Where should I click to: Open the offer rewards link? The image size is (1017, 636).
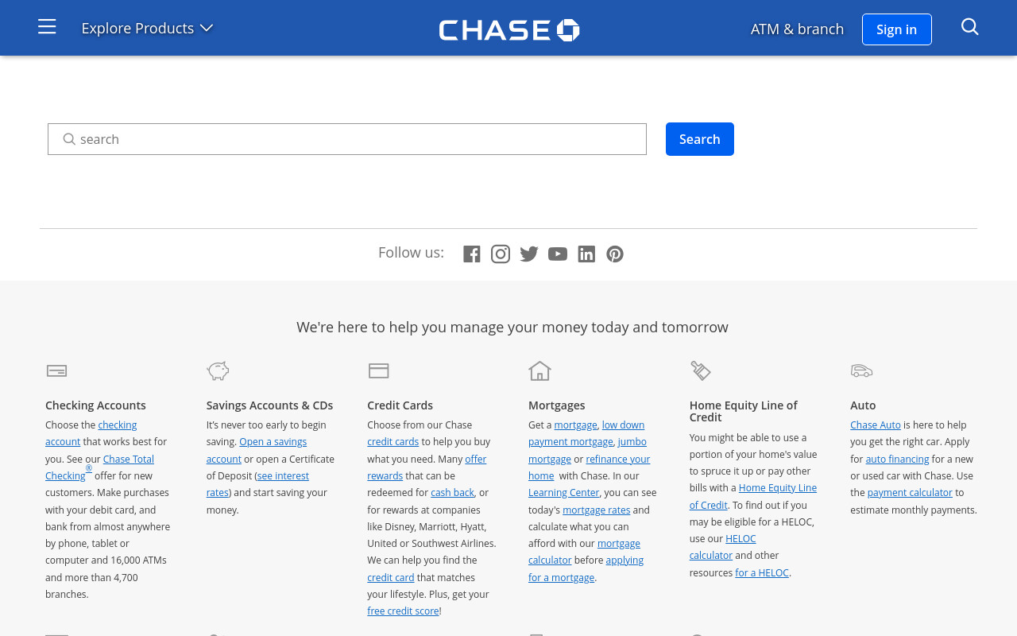coord(427,467)
